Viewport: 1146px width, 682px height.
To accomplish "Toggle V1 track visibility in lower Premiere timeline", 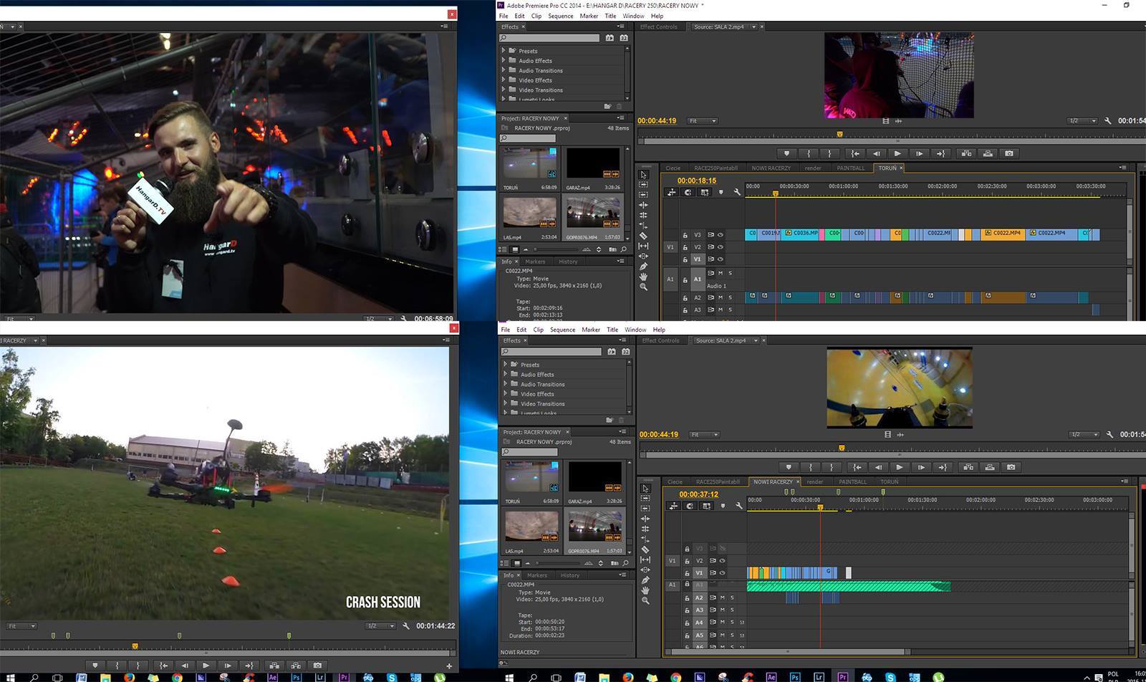I will click(722, 573).
